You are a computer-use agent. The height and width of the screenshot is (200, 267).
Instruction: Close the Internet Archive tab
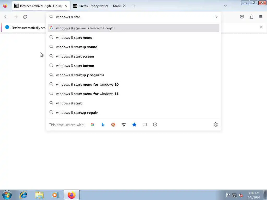point(66,6)
